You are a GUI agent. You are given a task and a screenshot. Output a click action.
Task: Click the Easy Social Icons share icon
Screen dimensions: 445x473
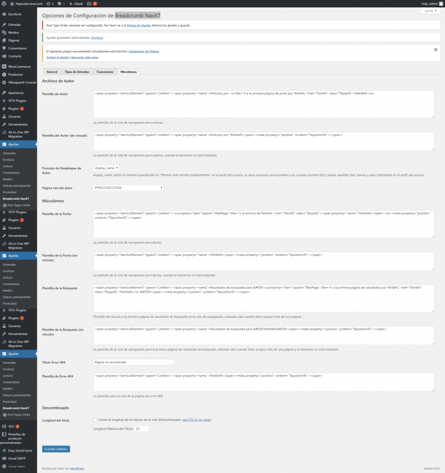(4, 450)
